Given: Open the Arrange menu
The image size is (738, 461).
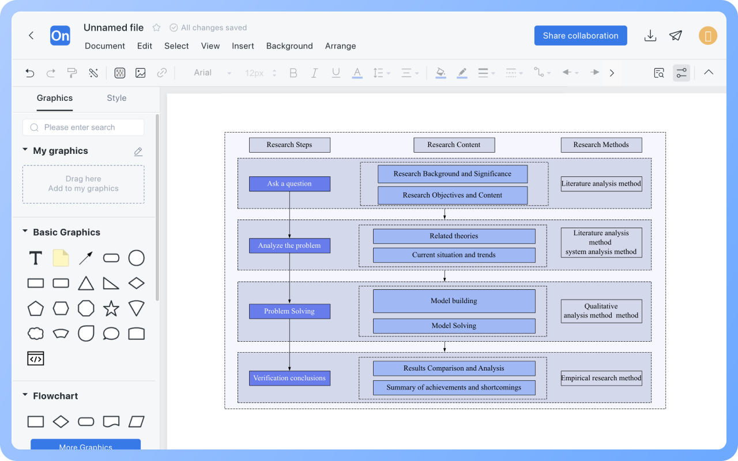Looking at the screenshot, I should [x=340, y=46].
